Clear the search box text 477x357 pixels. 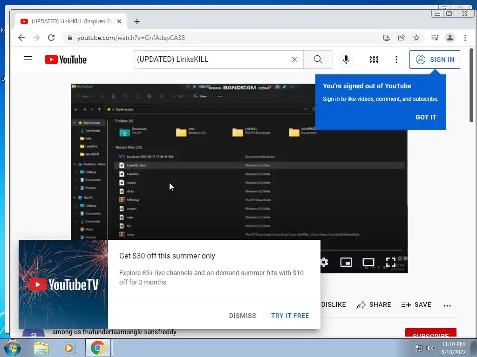coord(295,59)
